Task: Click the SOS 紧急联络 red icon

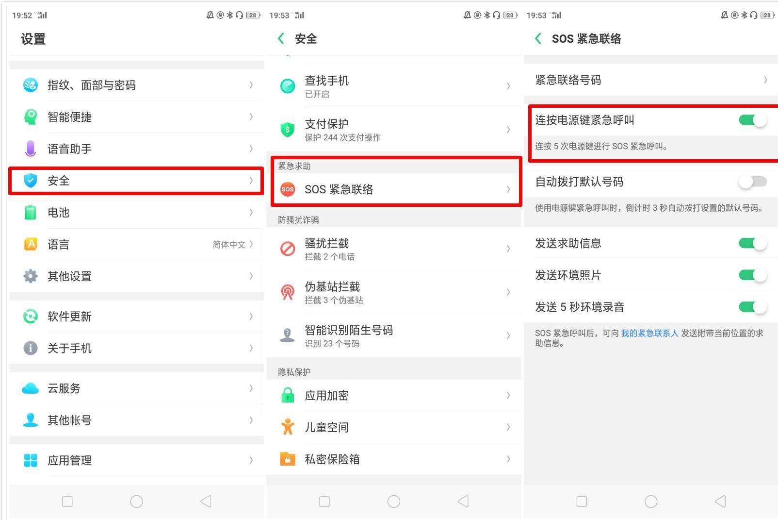Action: [288, 189]
